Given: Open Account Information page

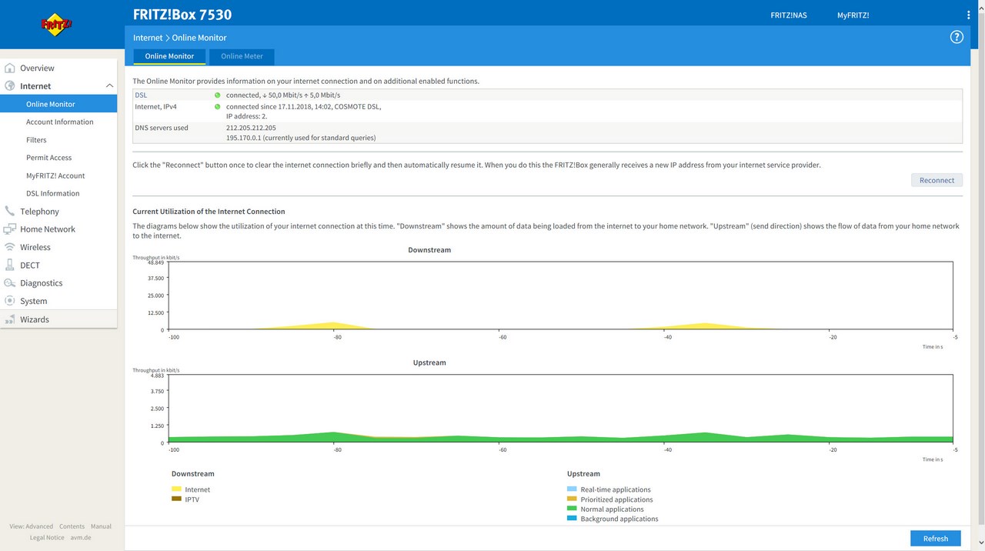Looking at the screenshot, I should [x=59, y=122].
